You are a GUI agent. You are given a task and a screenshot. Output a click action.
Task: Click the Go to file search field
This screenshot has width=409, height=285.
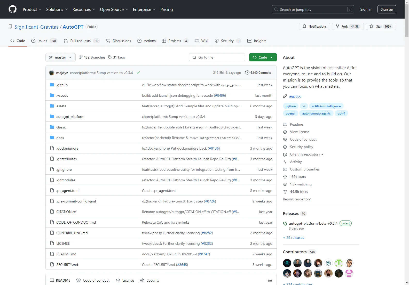(217, 57)
